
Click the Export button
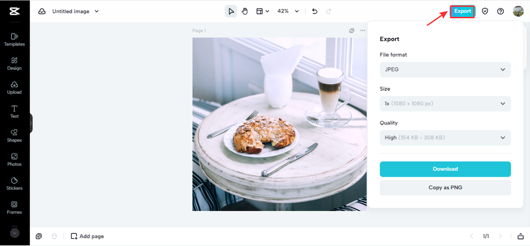pyautogui.click(x=463, y=11)
